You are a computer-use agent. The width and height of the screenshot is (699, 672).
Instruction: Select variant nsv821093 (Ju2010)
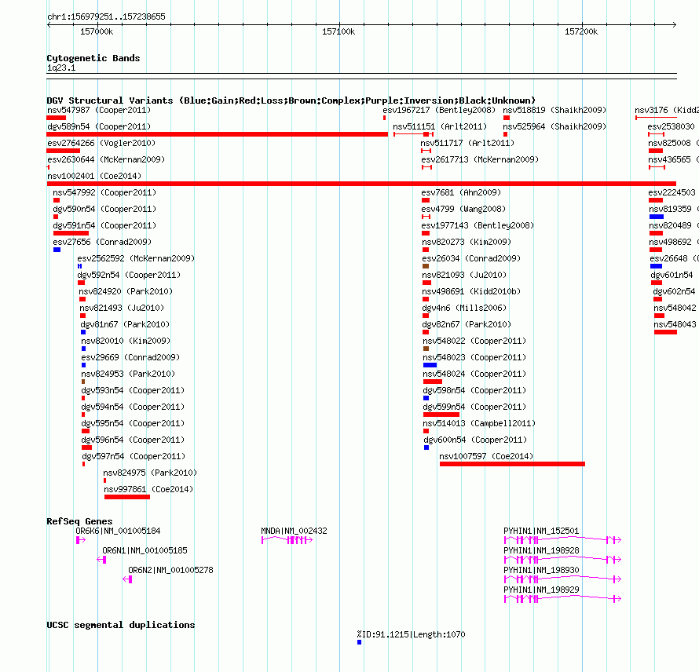point(464,275)
